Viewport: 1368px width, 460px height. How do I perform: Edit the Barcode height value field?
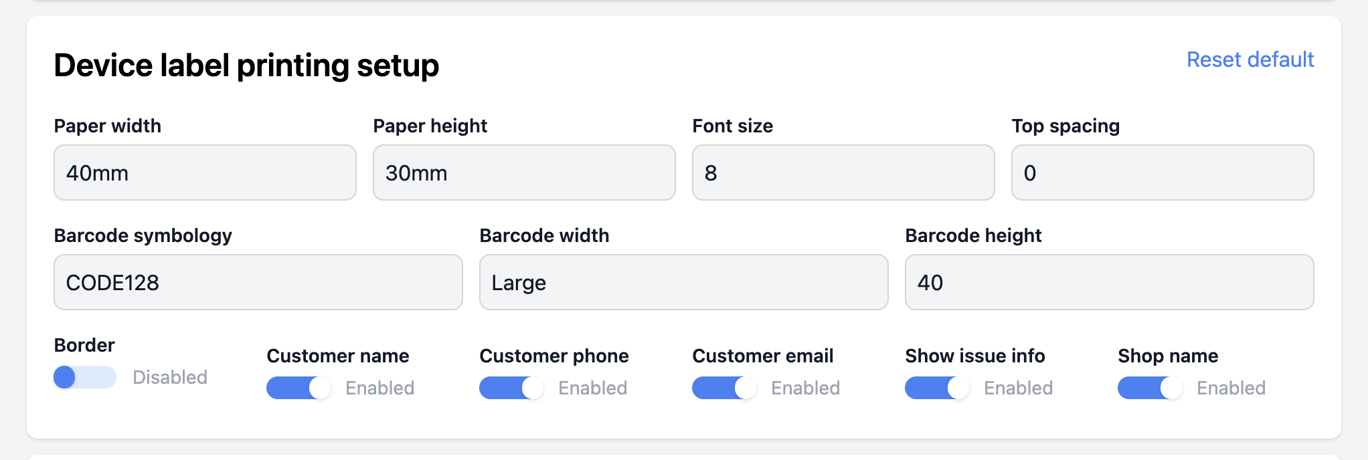click(1109, 282)
